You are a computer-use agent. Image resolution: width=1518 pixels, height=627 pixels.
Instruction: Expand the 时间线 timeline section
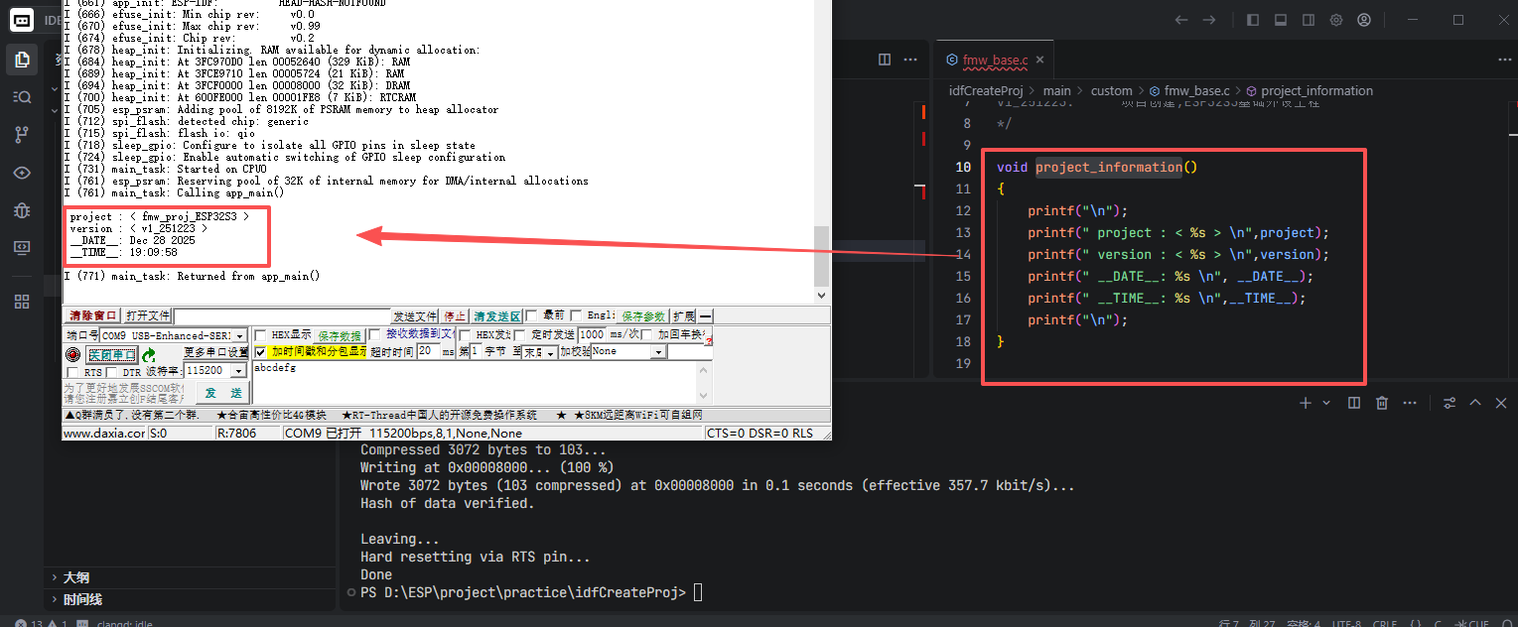[x=82, y=599]
